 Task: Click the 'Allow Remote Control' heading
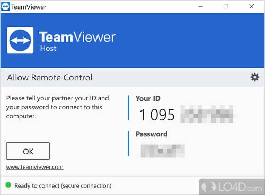[x=50, y=77]
